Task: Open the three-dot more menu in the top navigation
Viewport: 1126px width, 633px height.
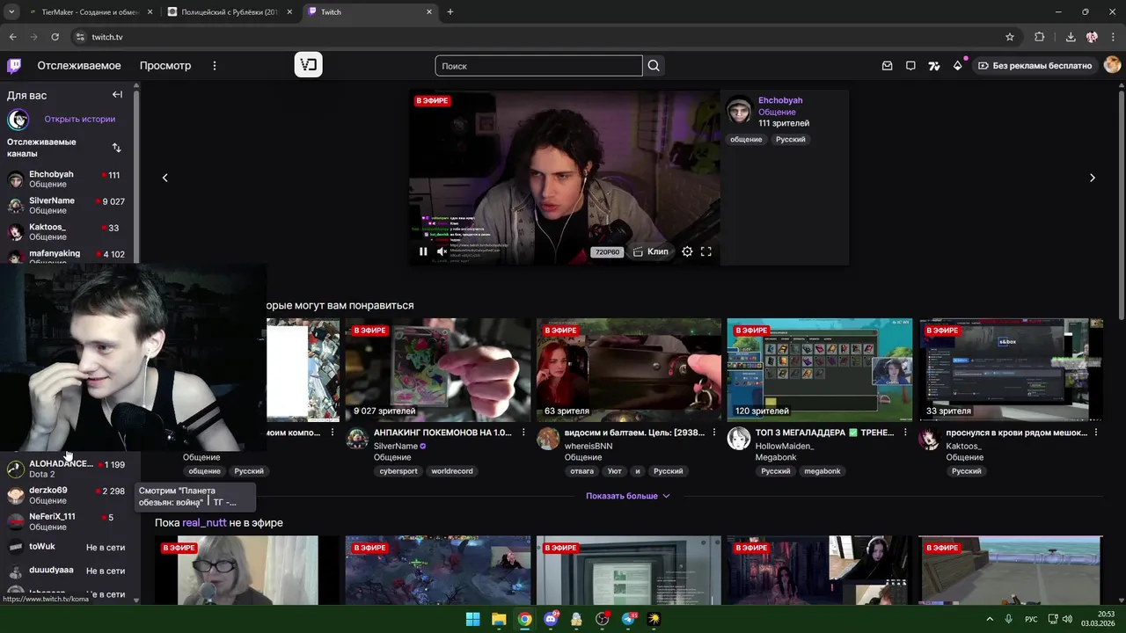Action: [214, 66]
